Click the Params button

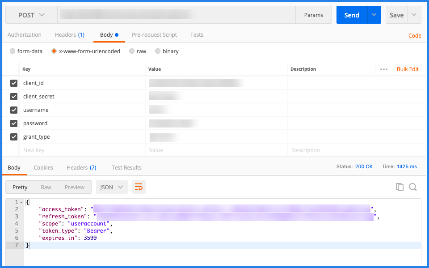coord(314,15)
